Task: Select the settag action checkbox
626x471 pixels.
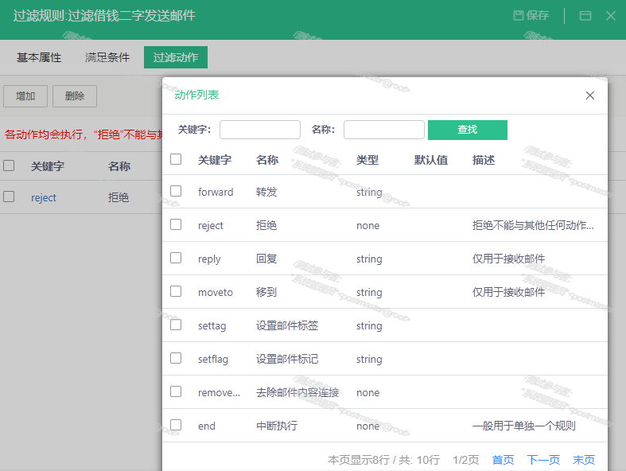Action: pyautogui.click(x=176, y=325)
